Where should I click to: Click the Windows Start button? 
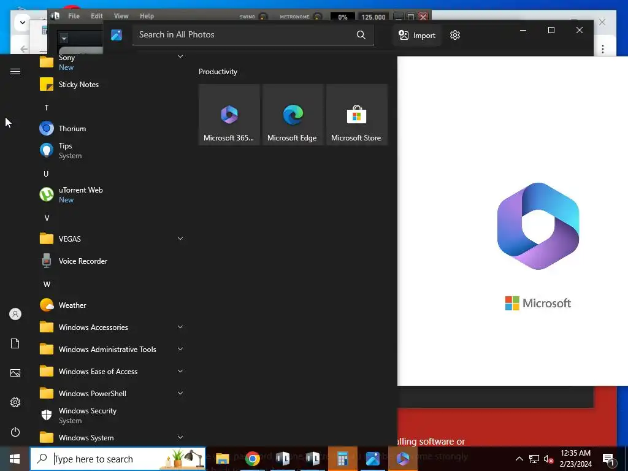(15, 459)
